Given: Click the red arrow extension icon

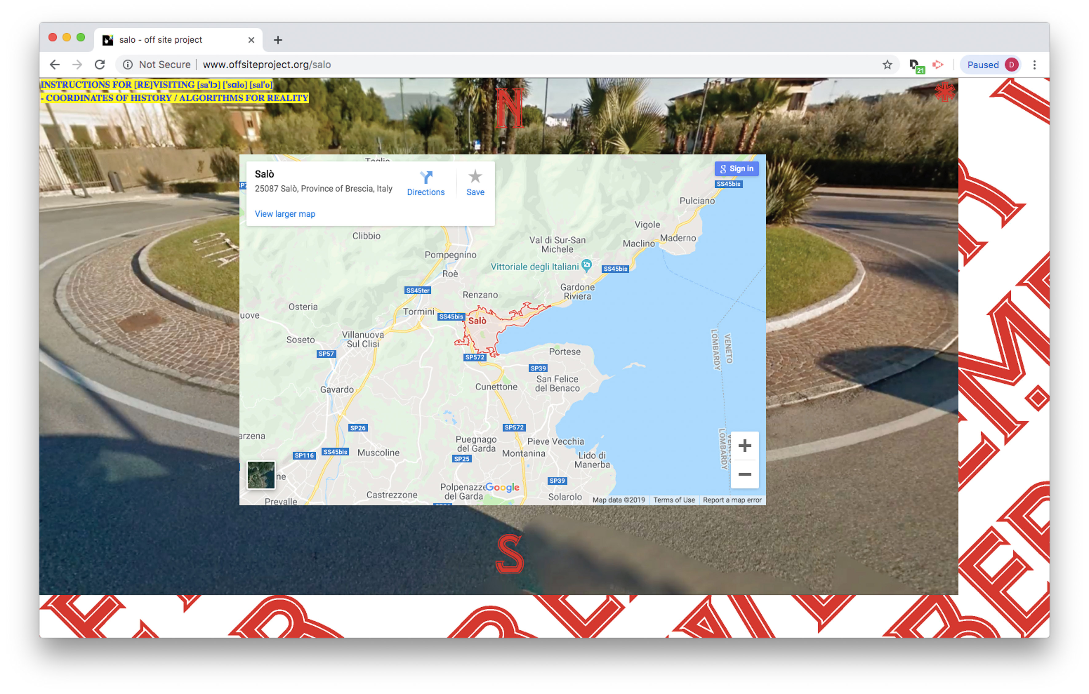Looking at the screenshot, I should pyautogui.click(x=938, y=65).
